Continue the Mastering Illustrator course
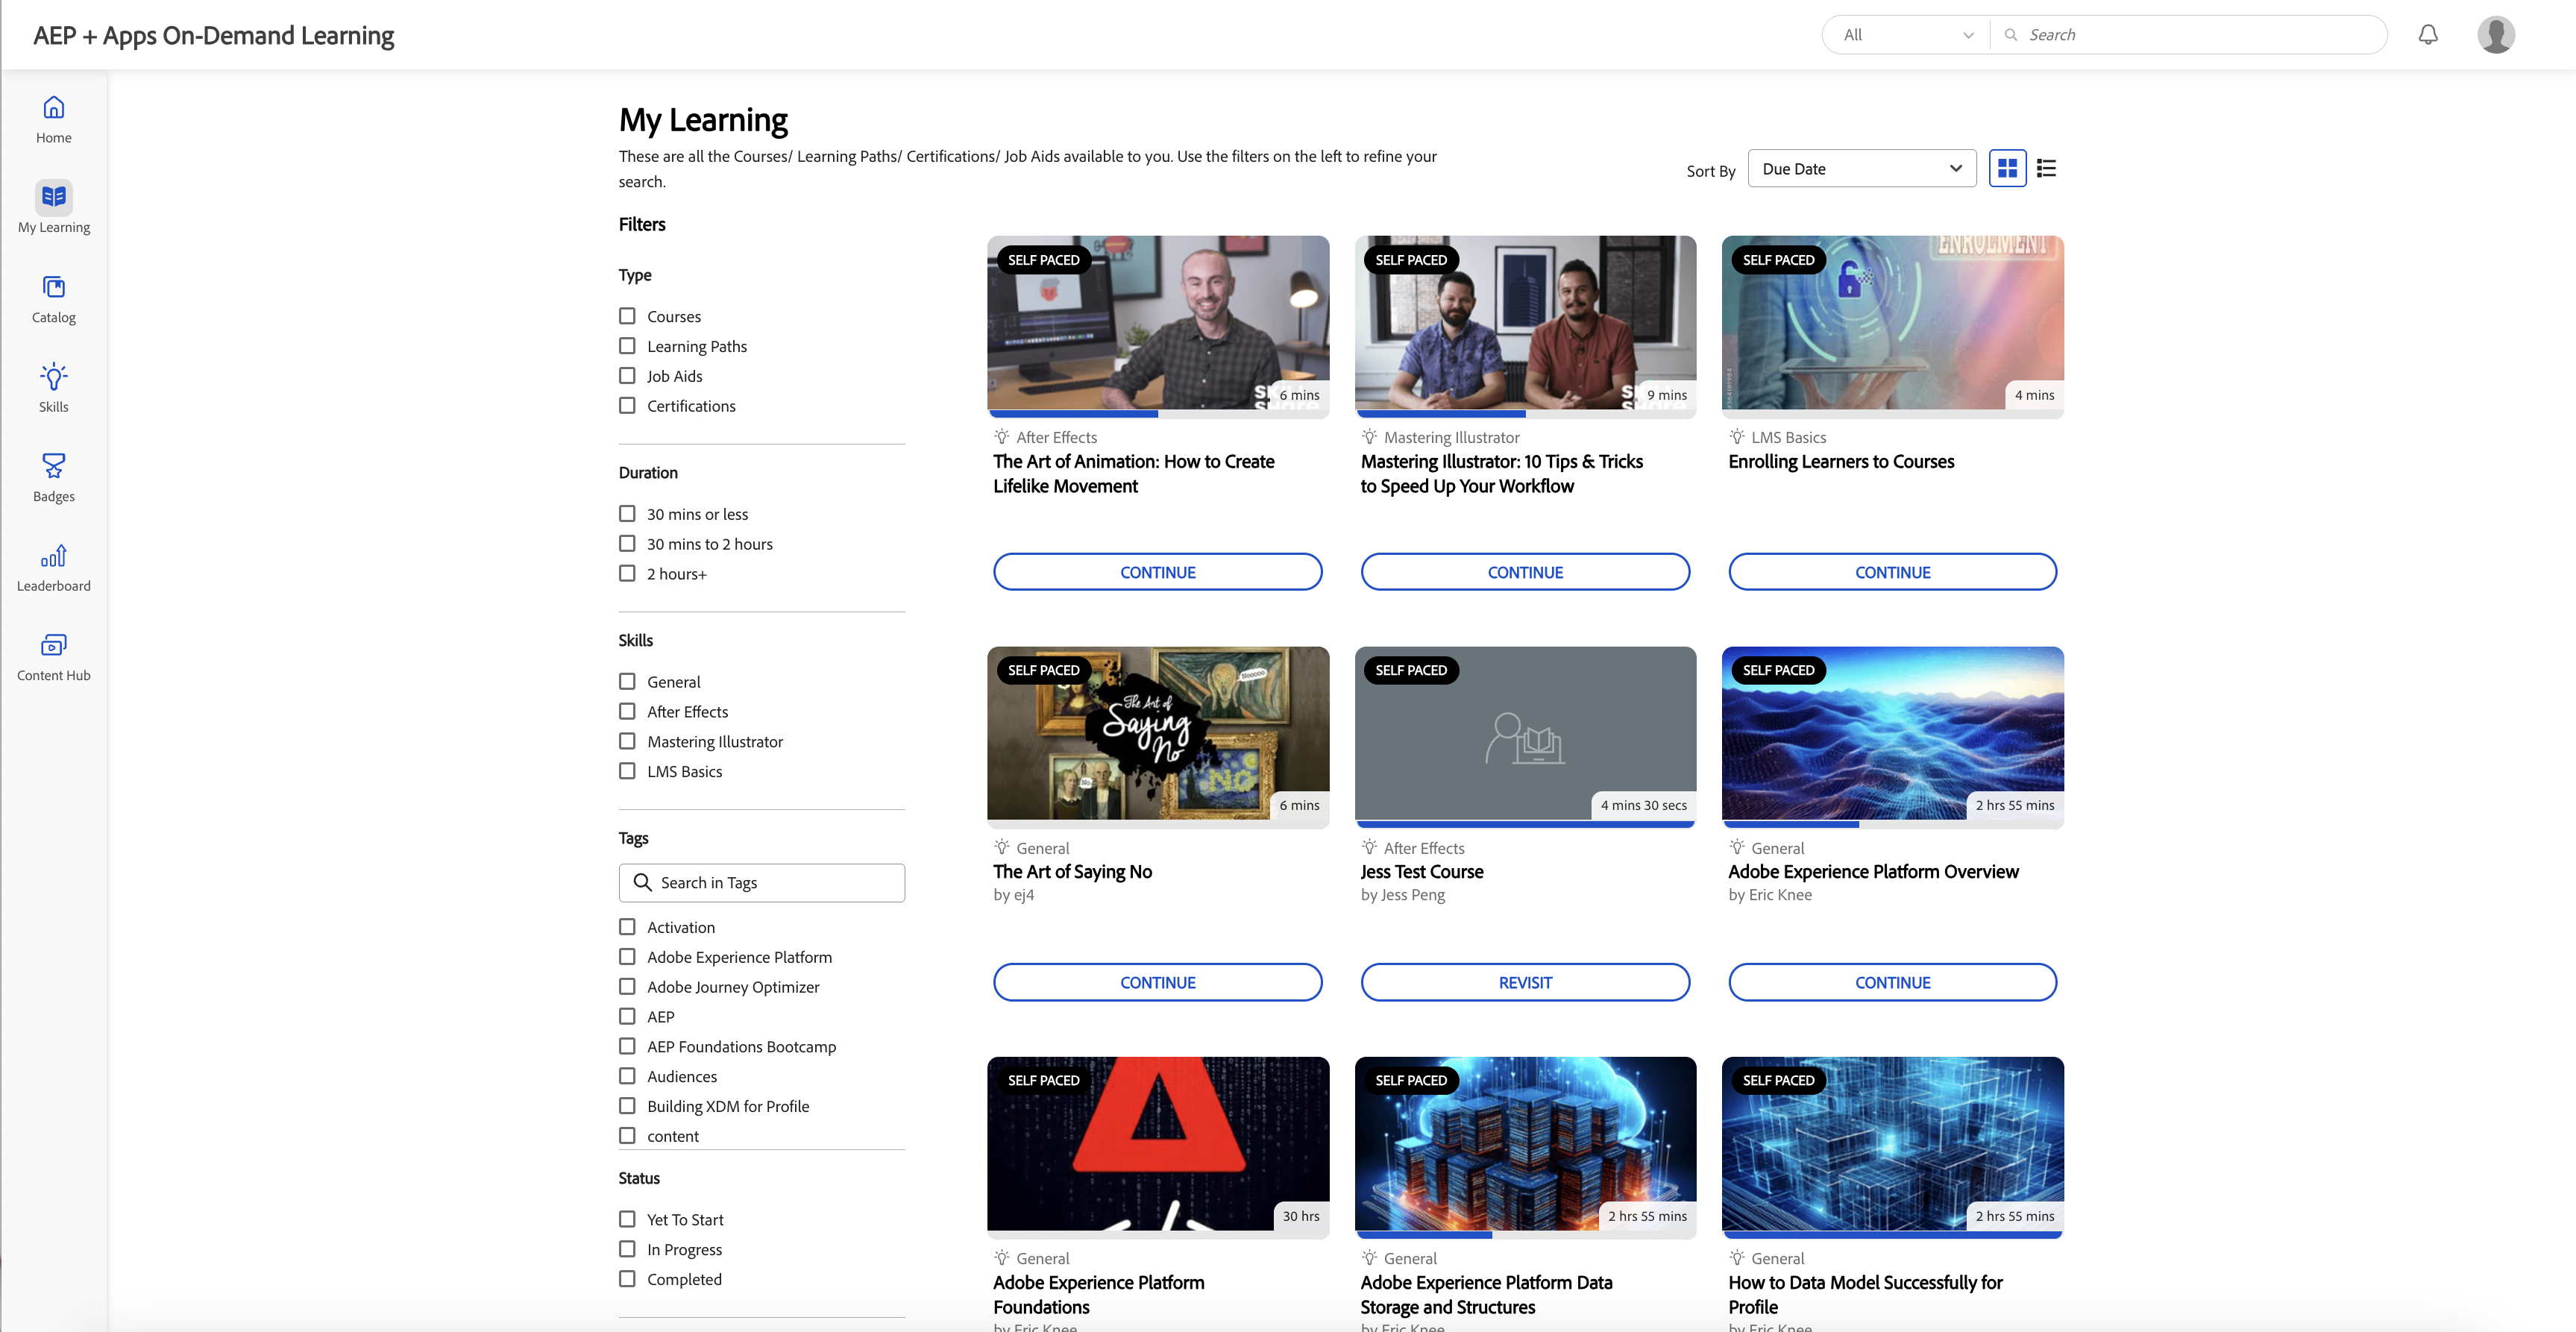Image resolution: width=2576 pixels, height=1332 pixels. pyautogui.click(x=1525, y=572)
